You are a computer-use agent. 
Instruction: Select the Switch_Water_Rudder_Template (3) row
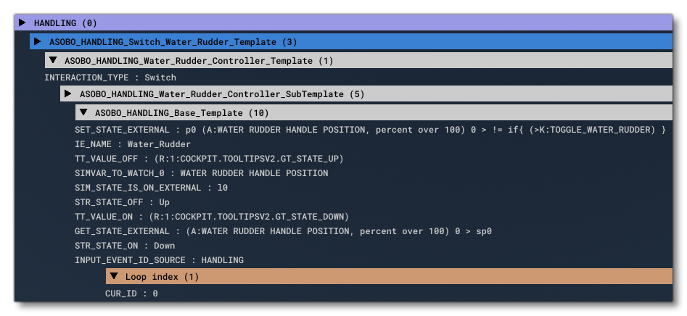click(173, 42)
